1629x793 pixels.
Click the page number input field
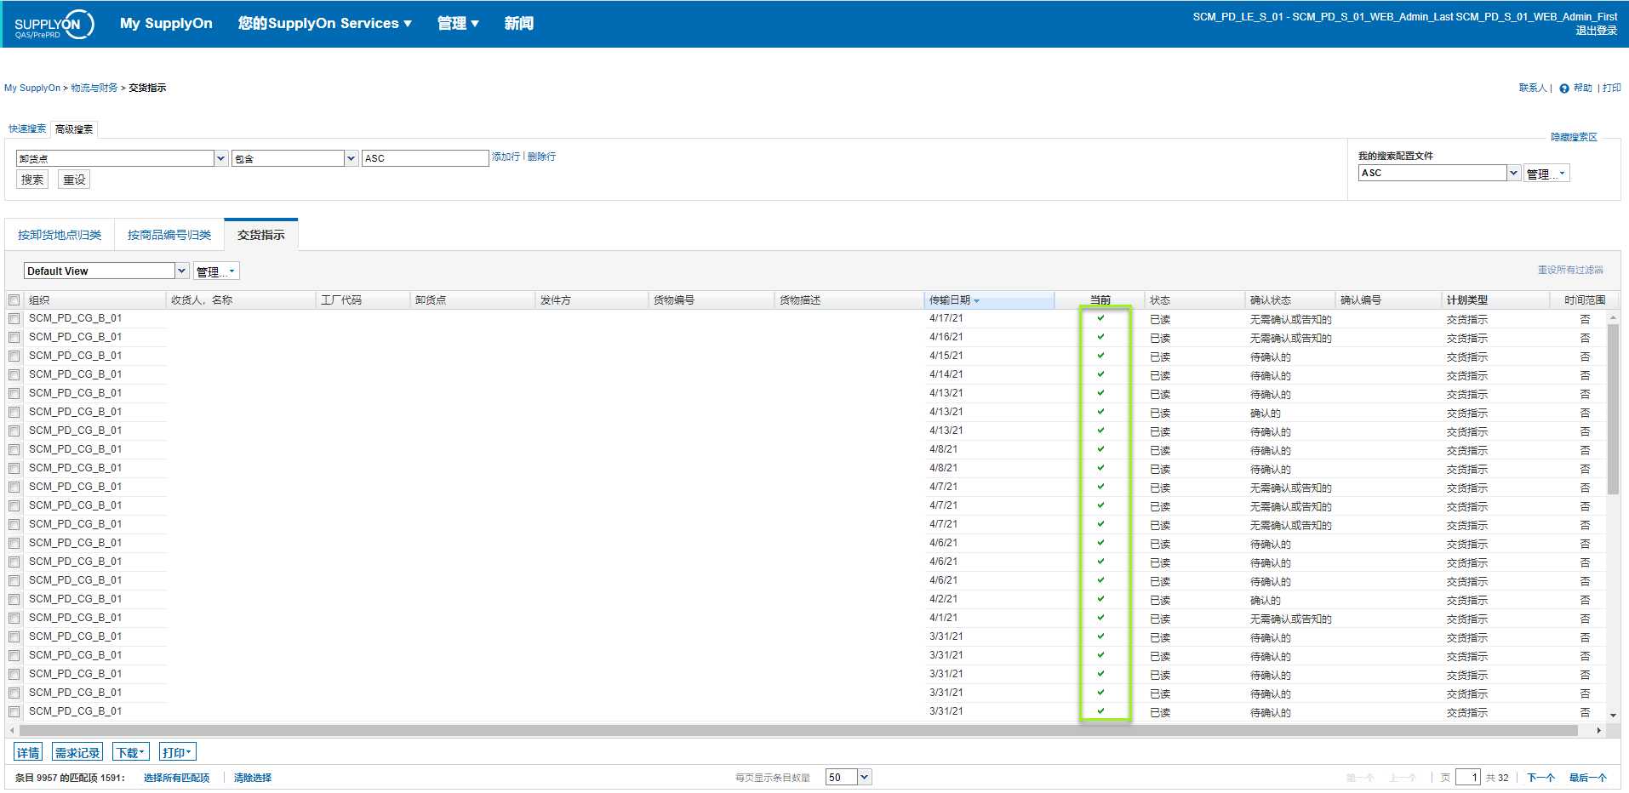pos(1468,777)
